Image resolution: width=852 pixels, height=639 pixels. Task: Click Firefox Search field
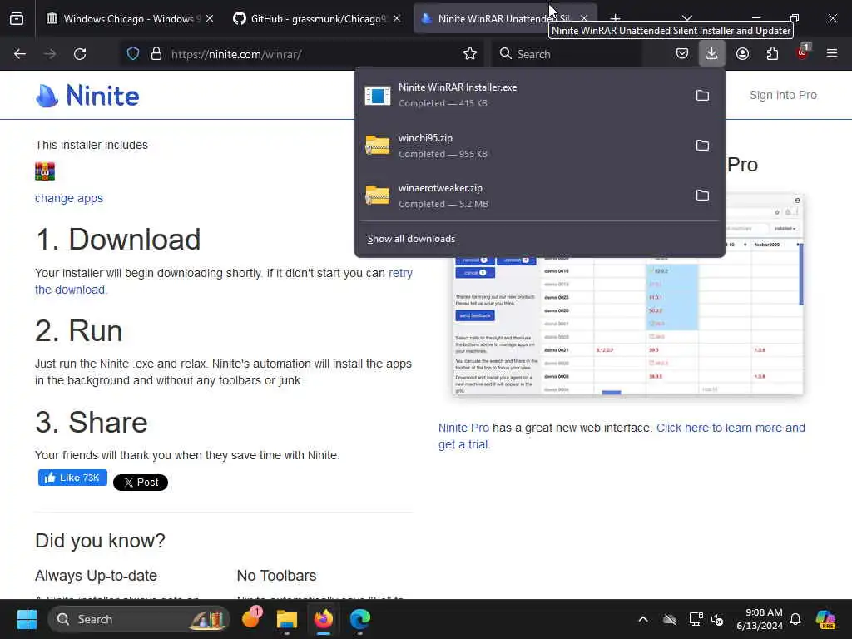(x=566, y=54)
